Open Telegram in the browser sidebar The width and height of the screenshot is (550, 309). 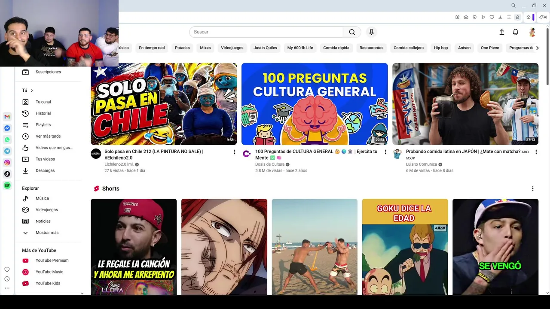click(7, 151)
